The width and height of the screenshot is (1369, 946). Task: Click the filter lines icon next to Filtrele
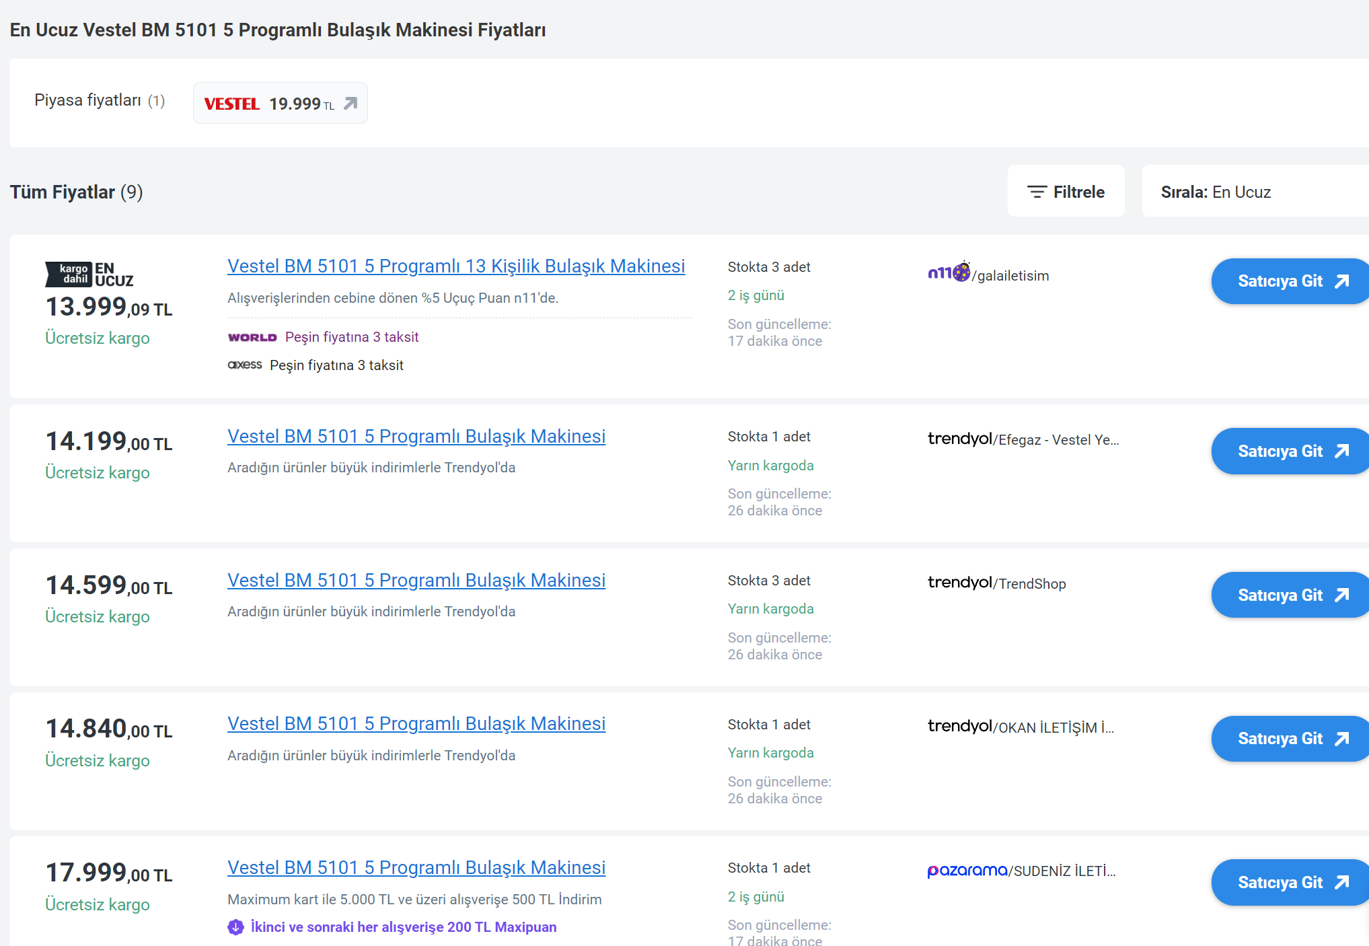(x=1037, y=192)
